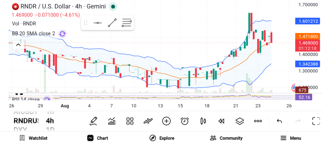Open the layout grid templates icon
This screenshot has width=322, height=145.
pos(130,121)
